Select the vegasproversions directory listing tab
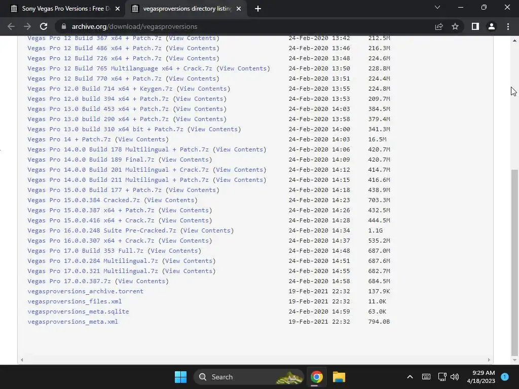519x389 pixels. (186, 9)
